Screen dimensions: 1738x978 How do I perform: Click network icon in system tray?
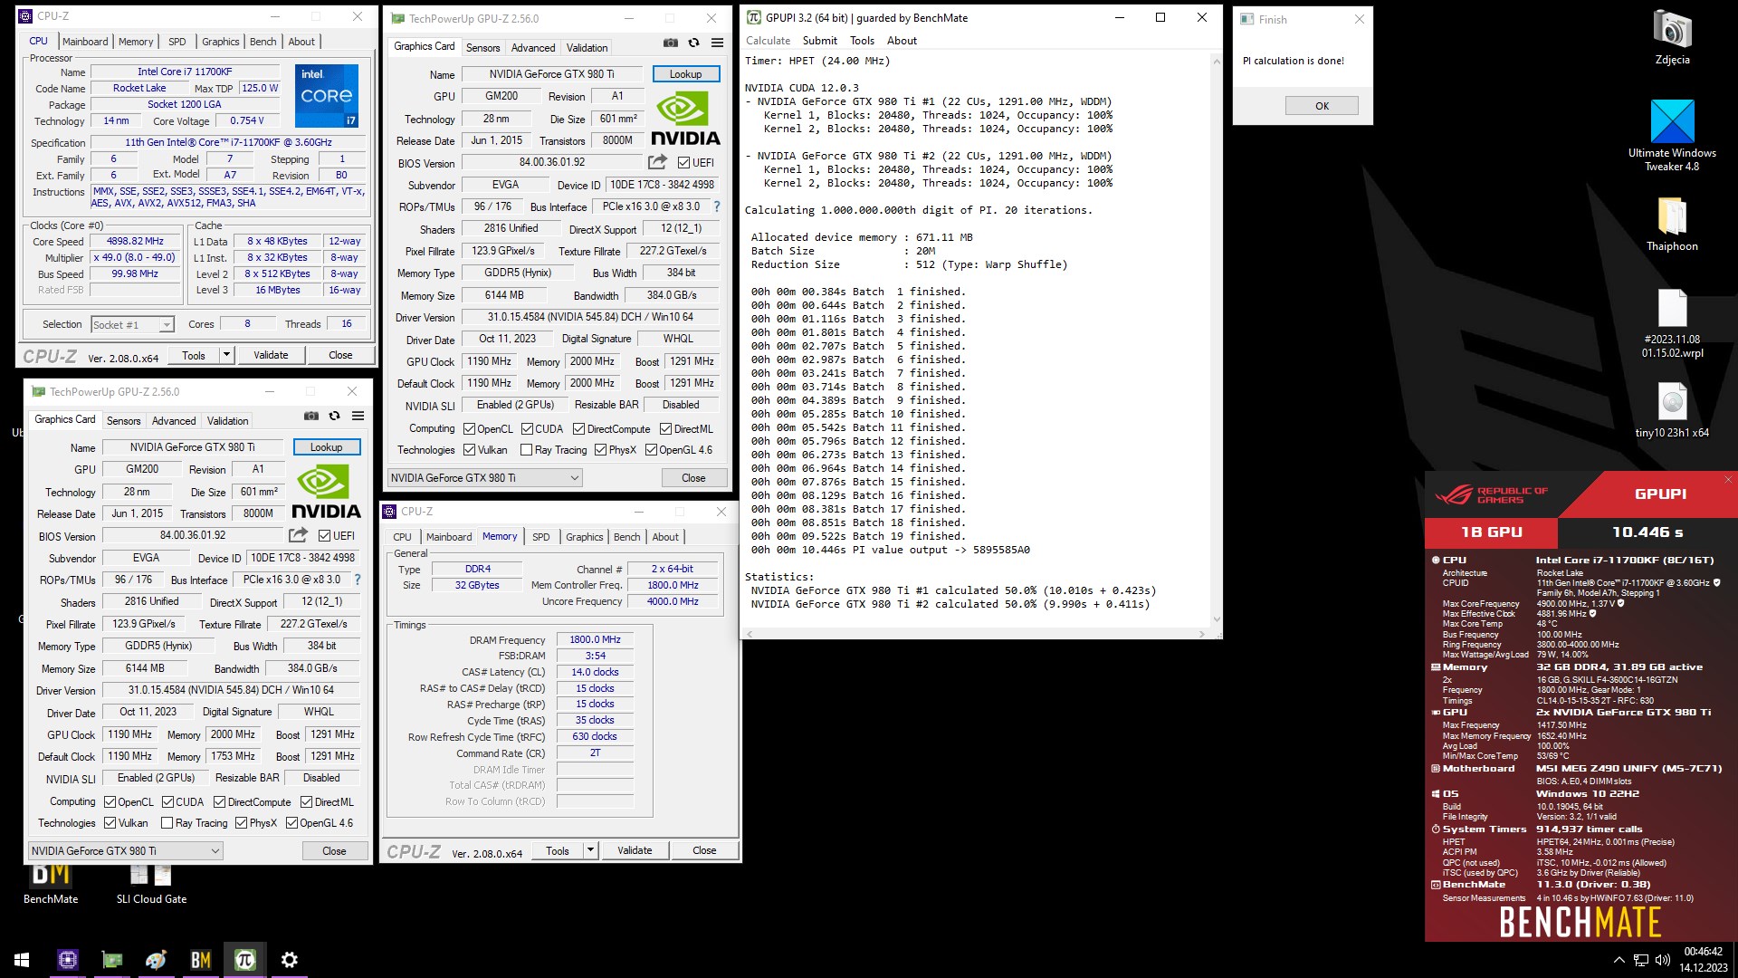[1641, 960]
